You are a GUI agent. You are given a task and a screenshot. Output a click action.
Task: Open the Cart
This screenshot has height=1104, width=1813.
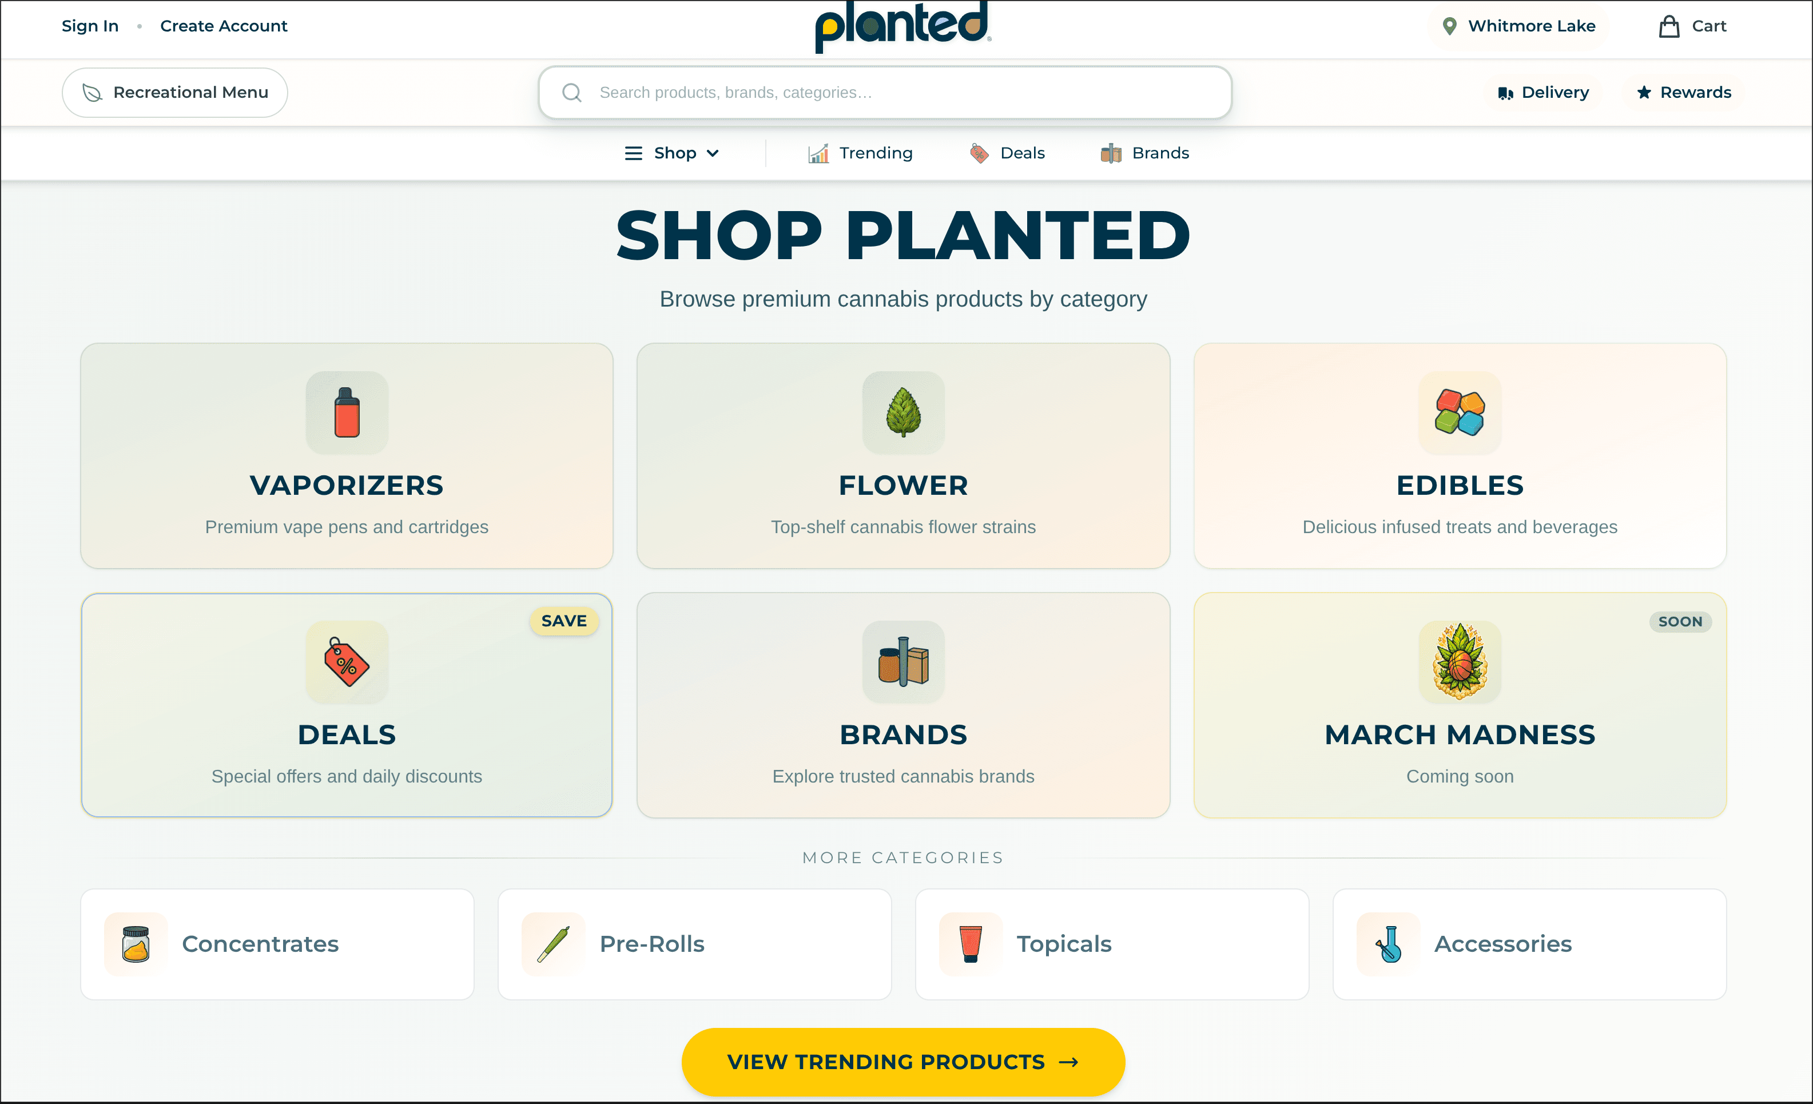pos(1692,26)
